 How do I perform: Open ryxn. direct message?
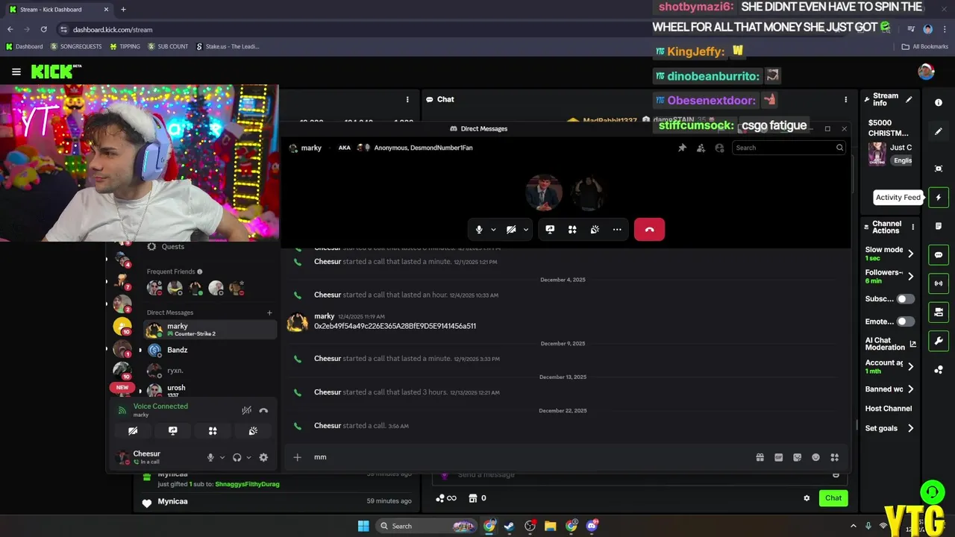(210, 370)
